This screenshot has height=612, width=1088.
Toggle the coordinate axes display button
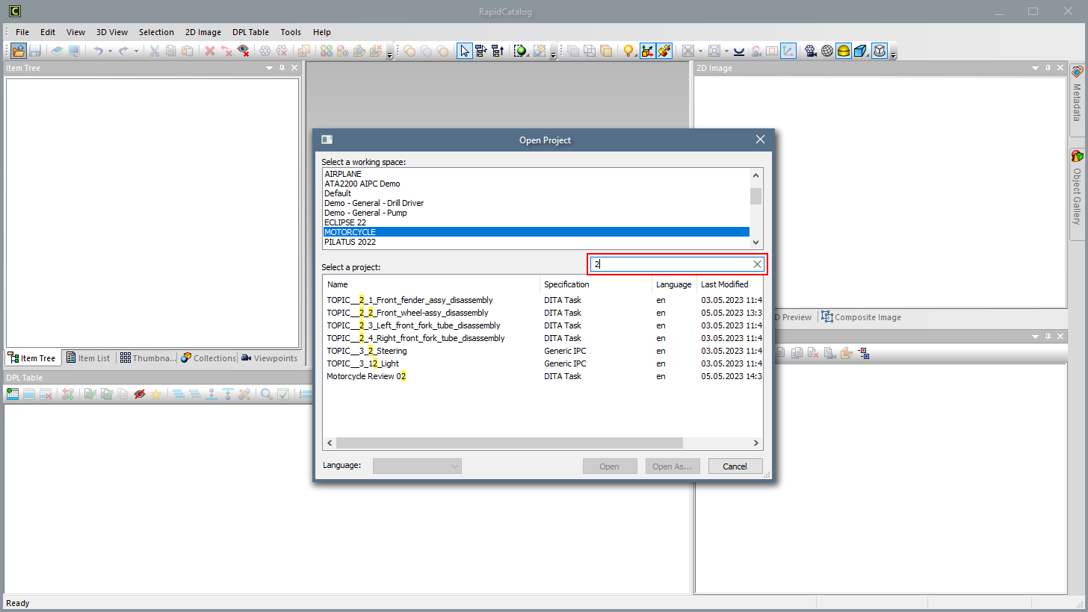tap(788, 51)
